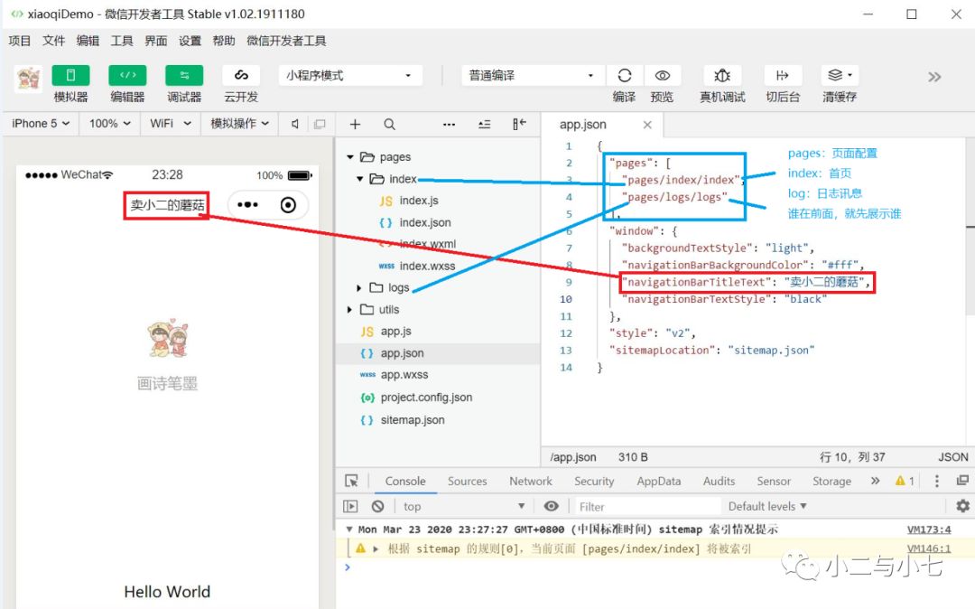Screen dimensions: 975x609
Task: Start 真机调试 real device debugging
Action: (x=722, y=75)
